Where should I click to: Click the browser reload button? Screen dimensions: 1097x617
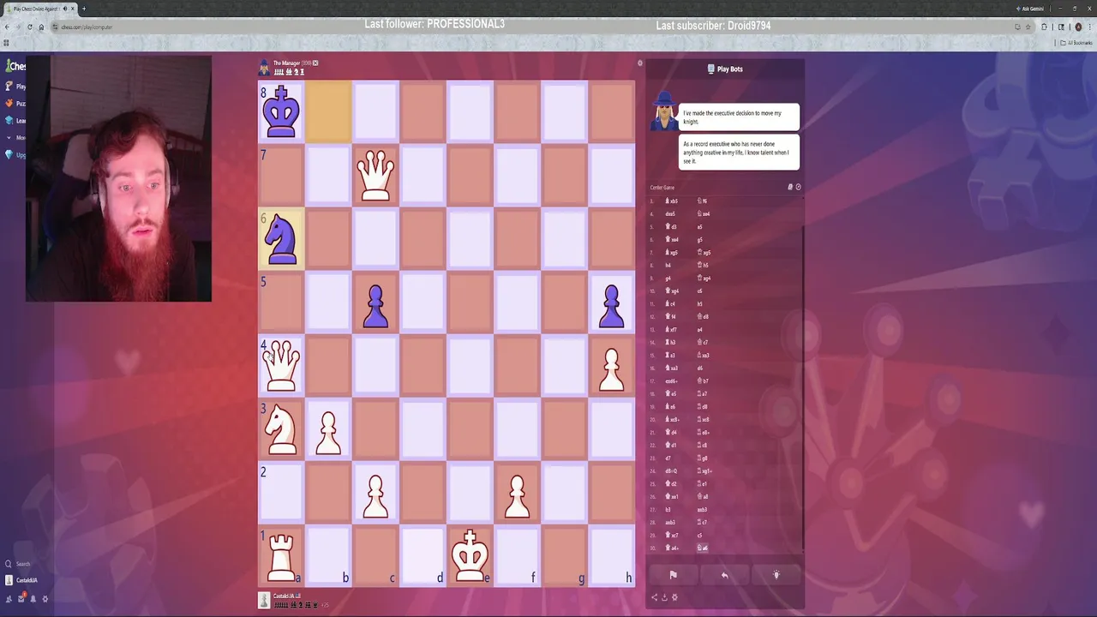click(x=29, y=27)
